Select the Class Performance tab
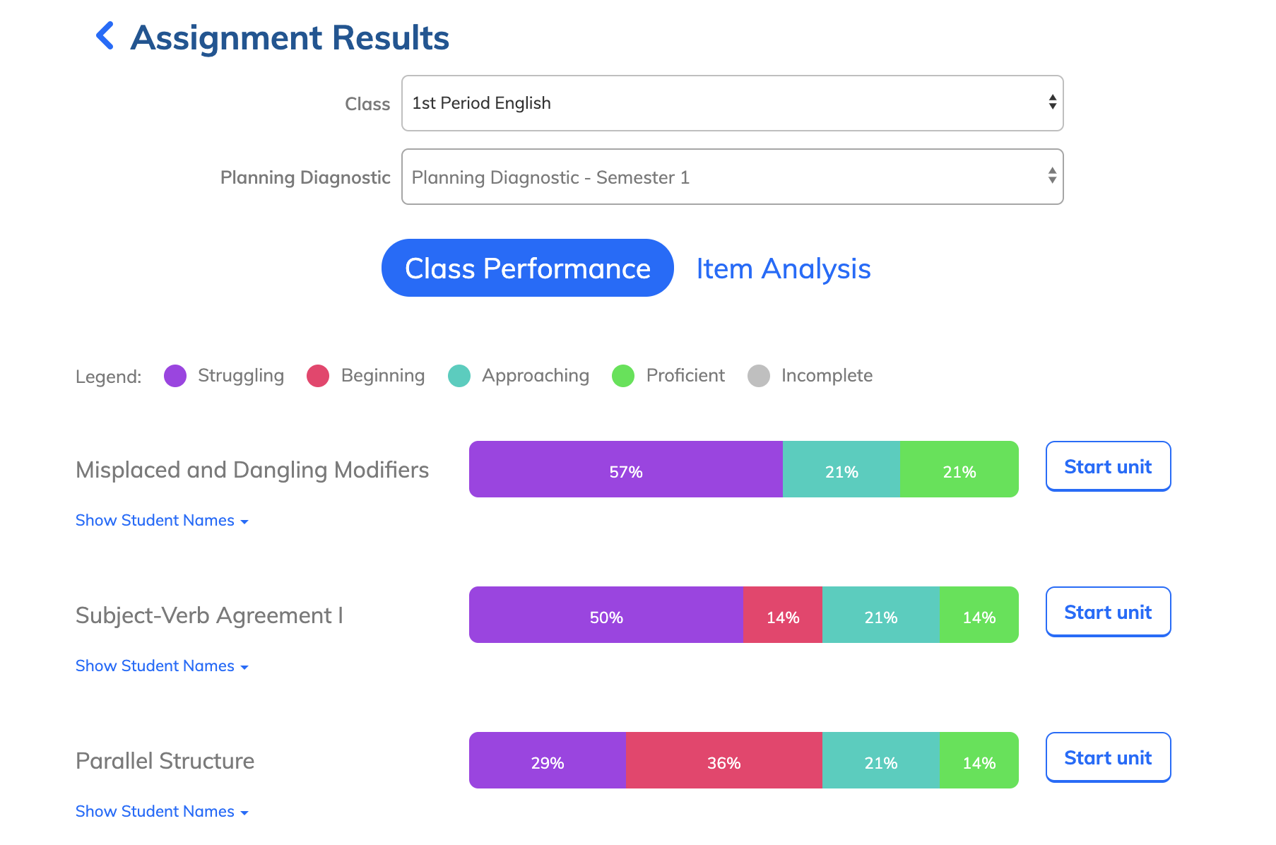 tap(527, 268)
